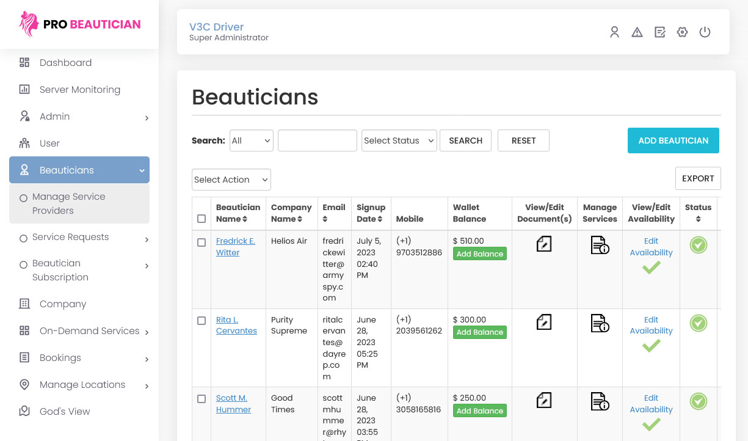Open documents icon for Fredrick E. Witter

544,244
